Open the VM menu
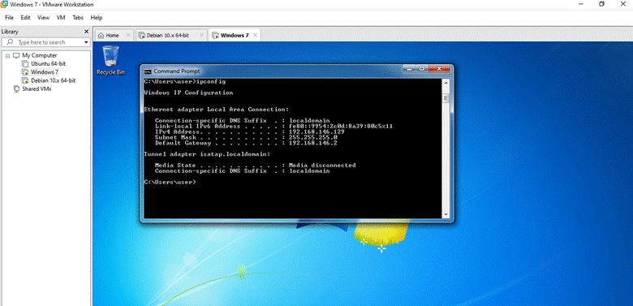The image size is (633, 306). pyautogui.click(x=61, y=18)
